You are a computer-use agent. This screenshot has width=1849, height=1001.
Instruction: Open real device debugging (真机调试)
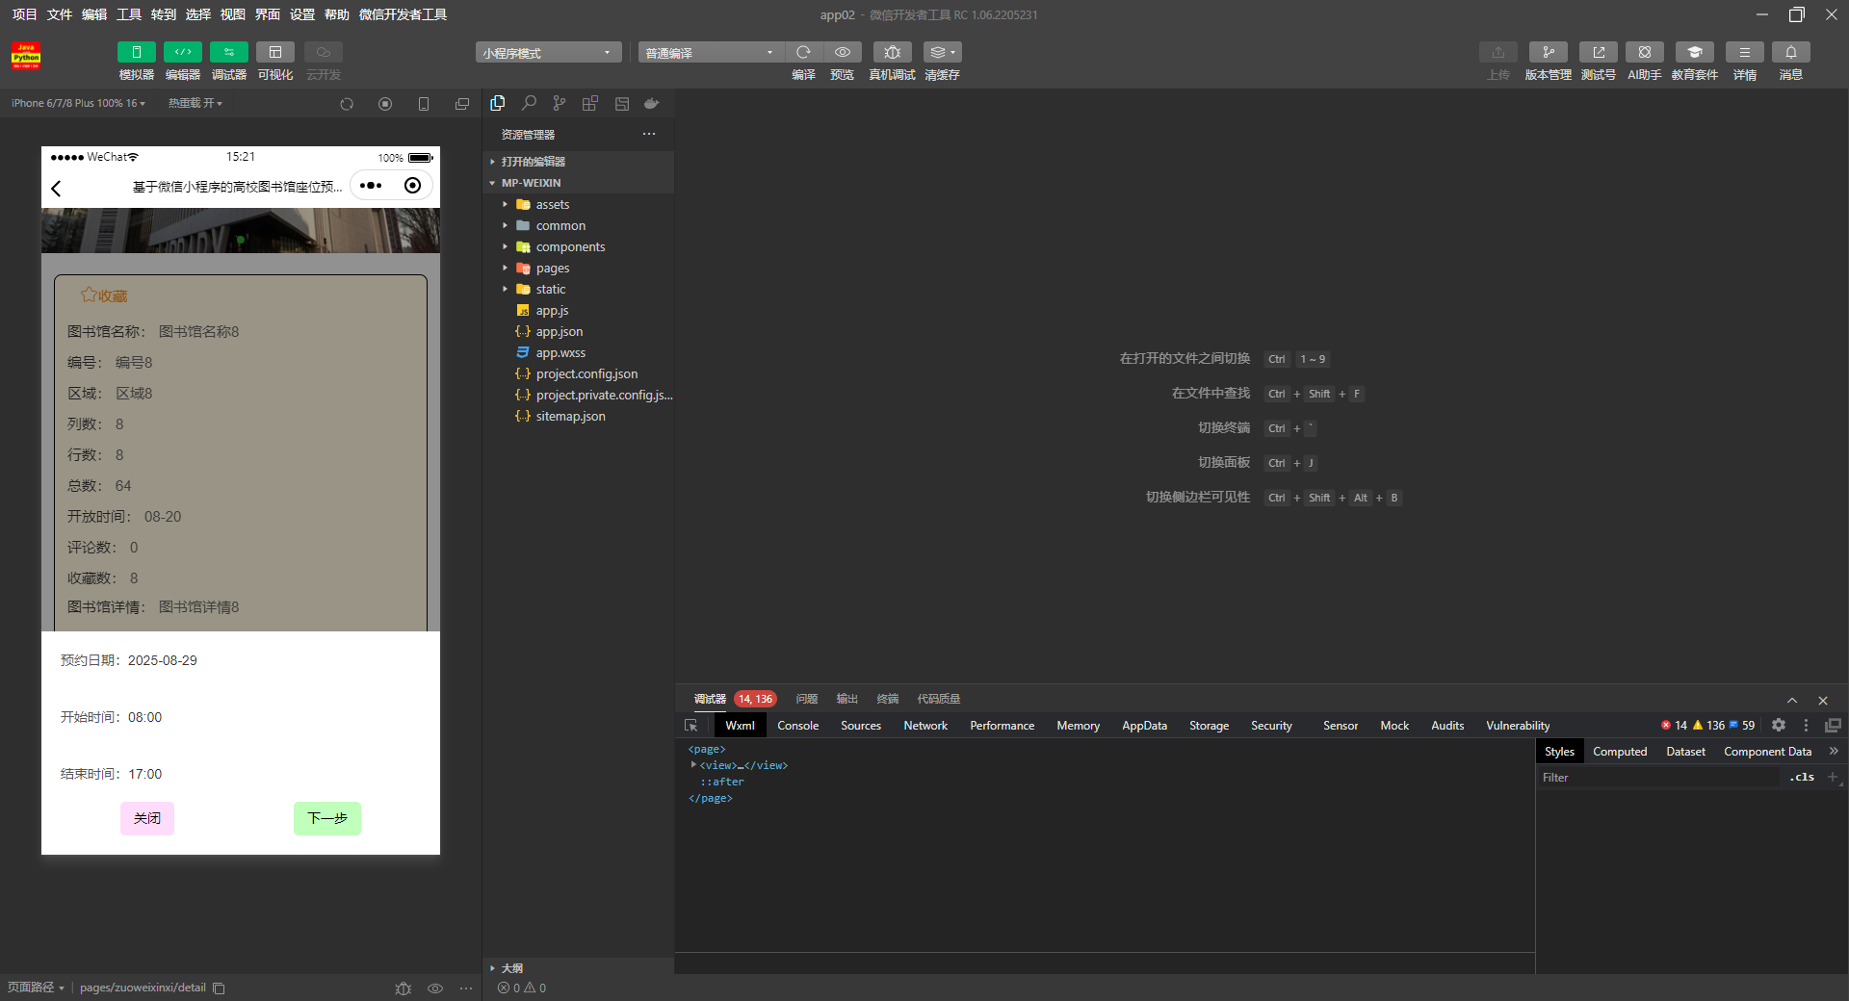893,52
